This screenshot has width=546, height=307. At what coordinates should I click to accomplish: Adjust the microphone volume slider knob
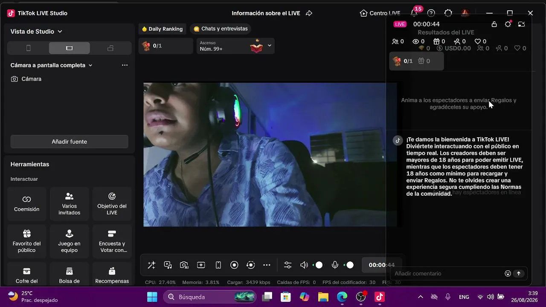coord(350,265)
